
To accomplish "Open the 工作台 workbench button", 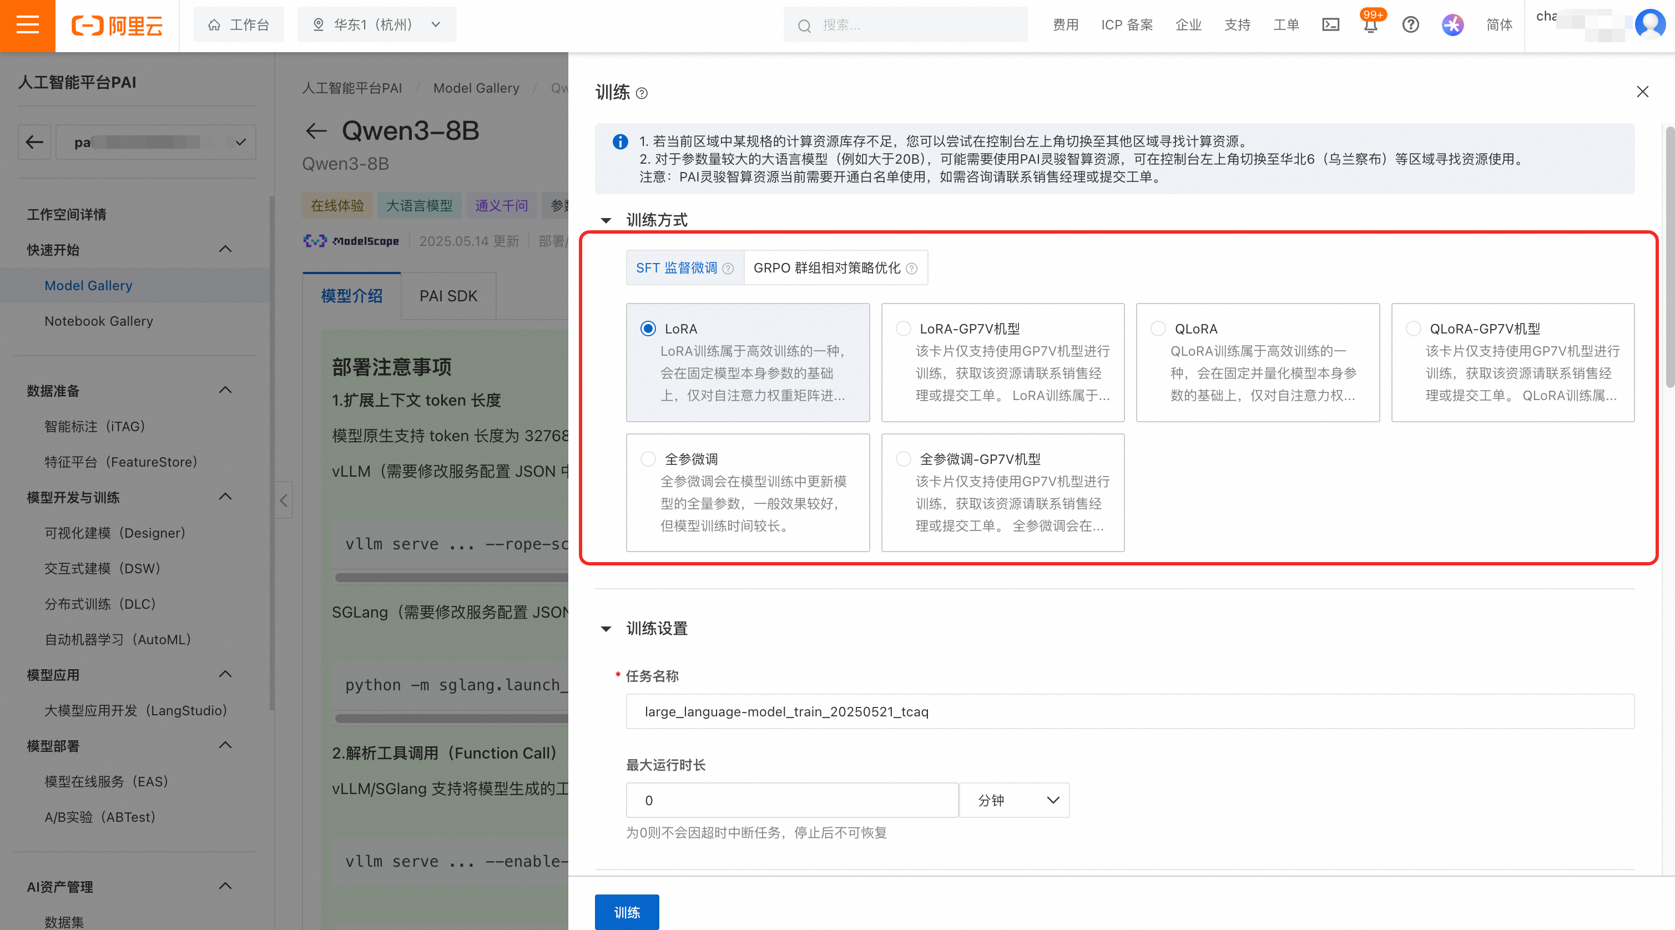I will pyautogui.click(x=238, y=25).
